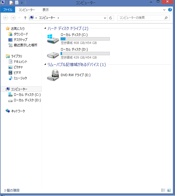Click the folder icon beside ダウンロード
The image size is (175, 196).
(x=10, y=34)
